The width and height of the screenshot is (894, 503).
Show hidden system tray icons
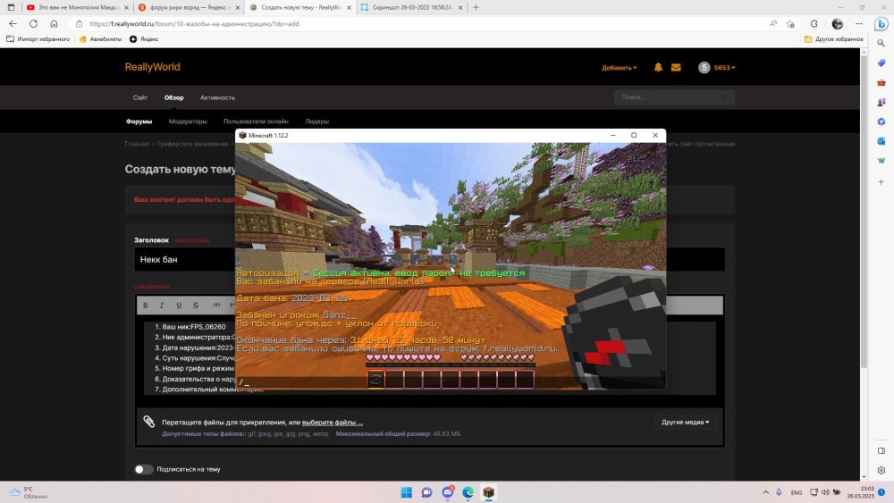[766, 492]
